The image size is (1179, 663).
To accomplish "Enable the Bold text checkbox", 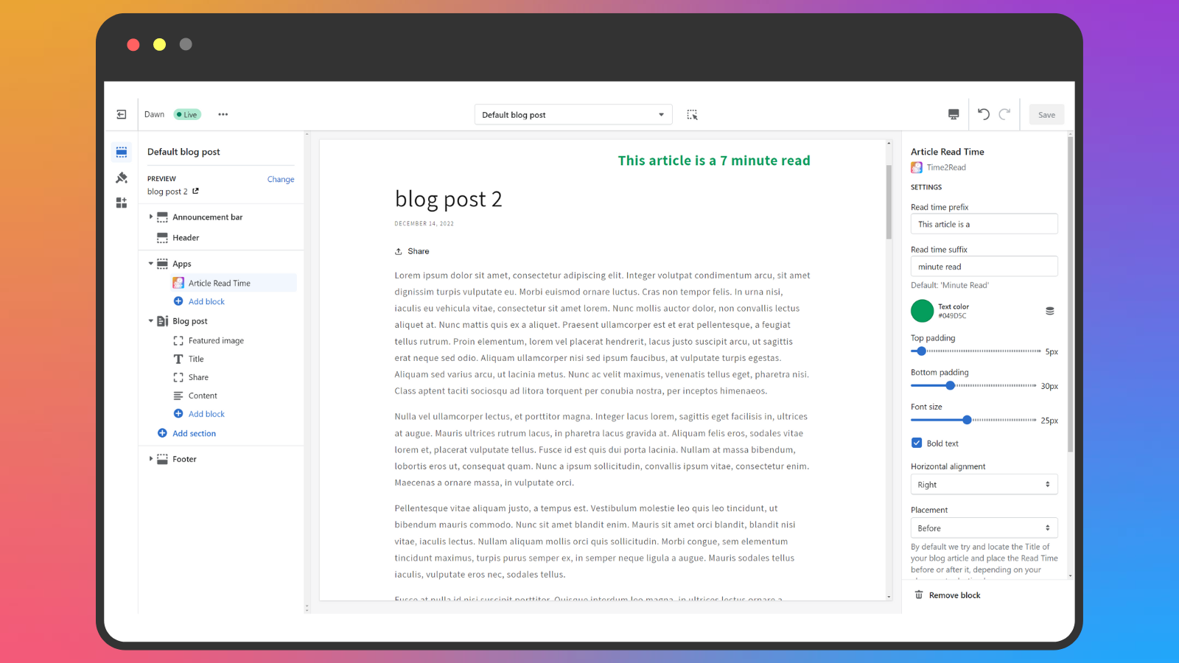I will click(917, 443).
